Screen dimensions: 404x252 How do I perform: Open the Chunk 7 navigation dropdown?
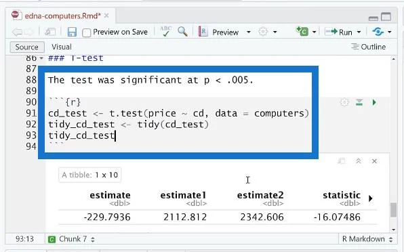[x=72, y=239]
